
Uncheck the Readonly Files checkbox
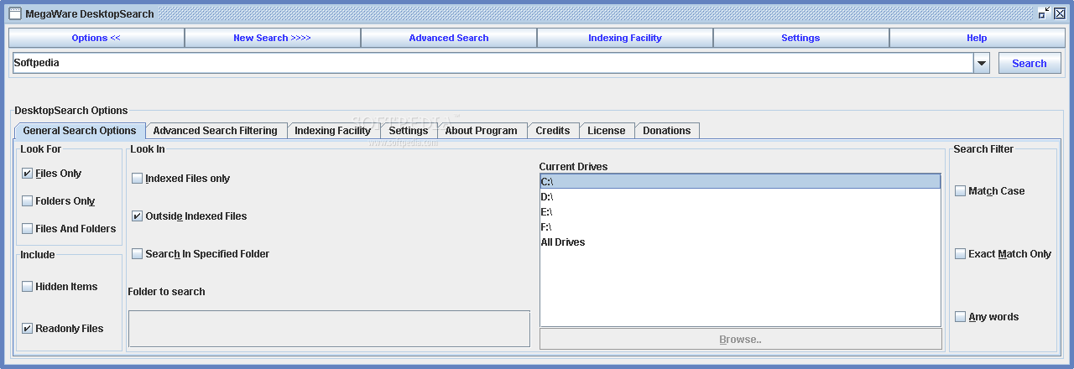pyautogui.click(x=28, y=329)
